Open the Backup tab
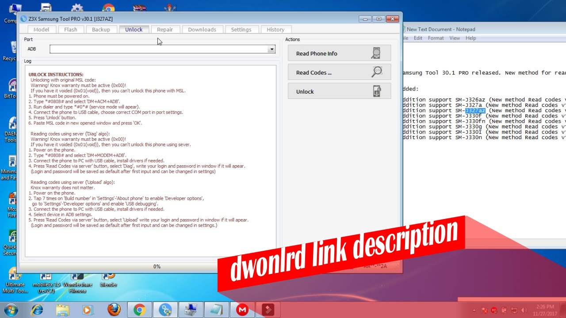This screenshot has height=318, width=566. point(101,30)
